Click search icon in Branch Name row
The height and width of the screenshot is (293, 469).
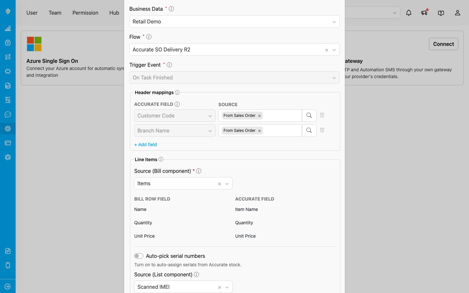pyautogui.click(x=309, y=131)
